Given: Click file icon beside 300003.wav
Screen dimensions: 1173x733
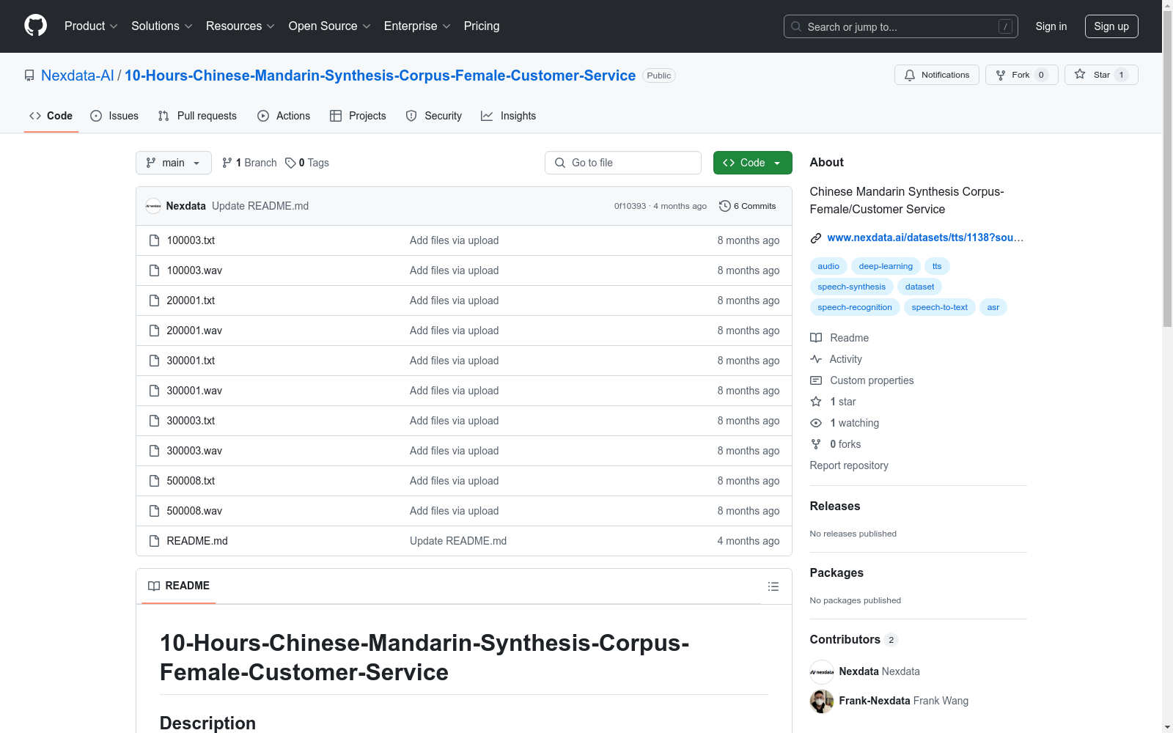Looking at the screenshot, I should [x=154, y=451].
